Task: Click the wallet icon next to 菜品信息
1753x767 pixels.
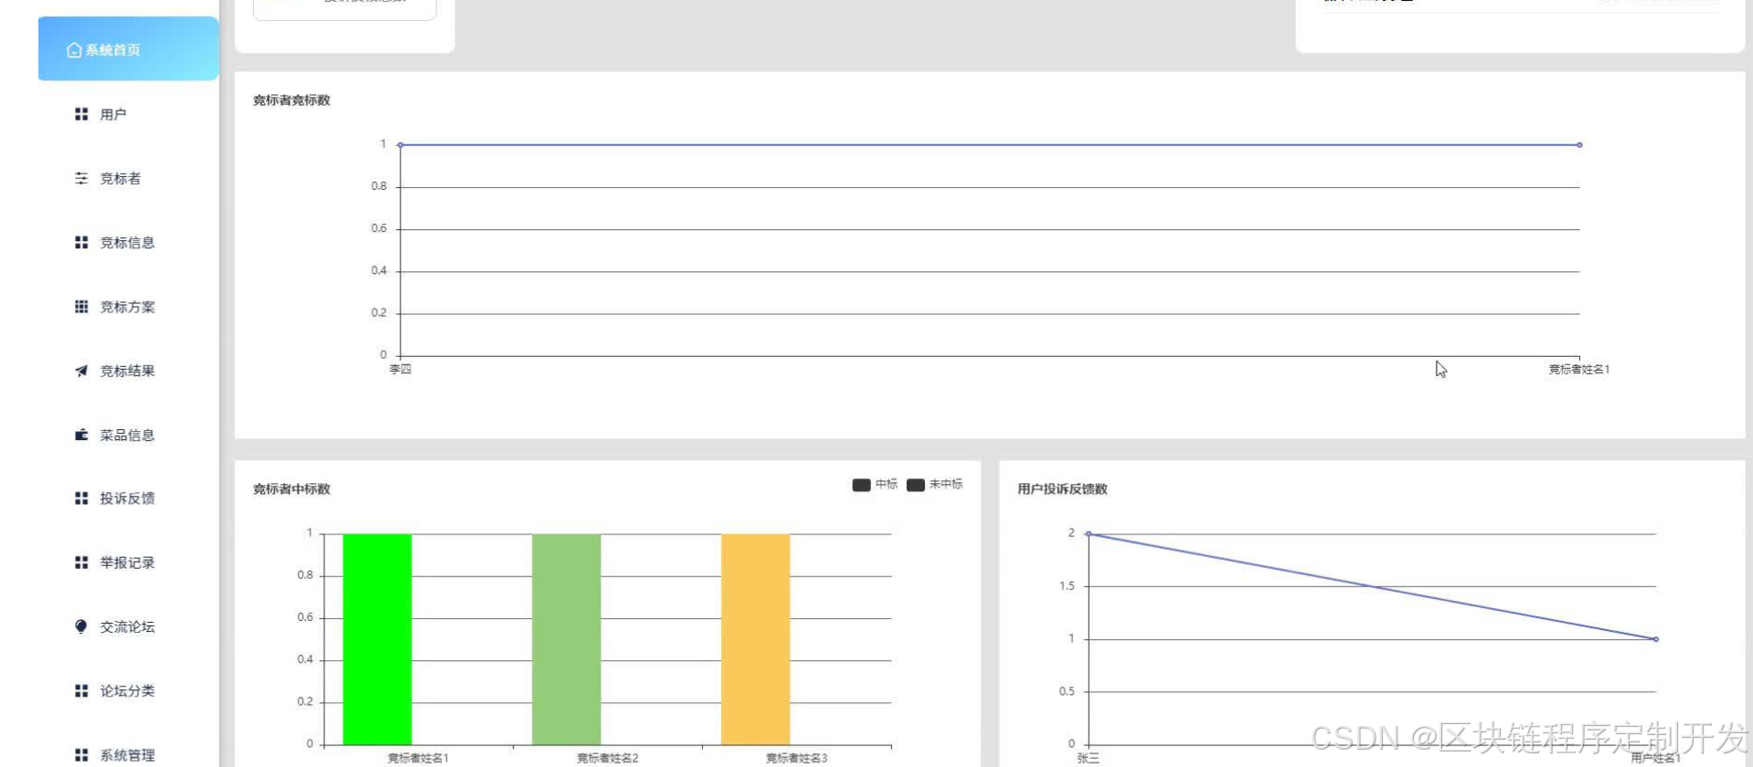Action: [x=81, y=435]
